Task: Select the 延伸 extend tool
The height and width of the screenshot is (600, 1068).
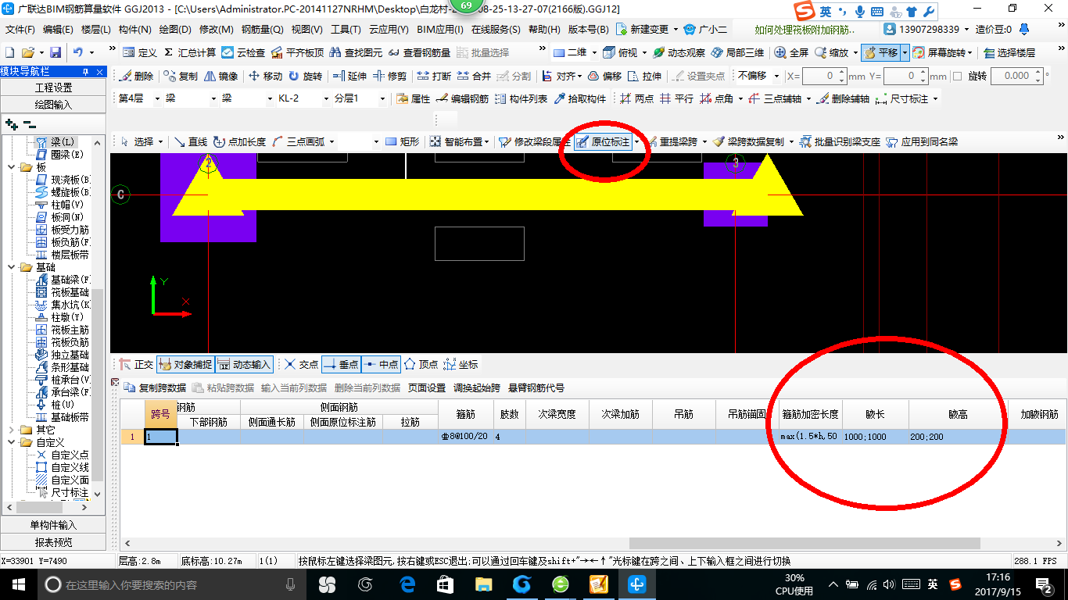Action: [x=349, y=76]
